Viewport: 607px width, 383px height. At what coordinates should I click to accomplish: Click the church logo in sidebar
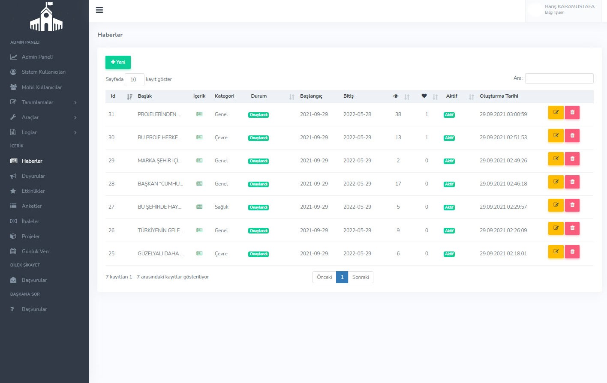[46, 17]
